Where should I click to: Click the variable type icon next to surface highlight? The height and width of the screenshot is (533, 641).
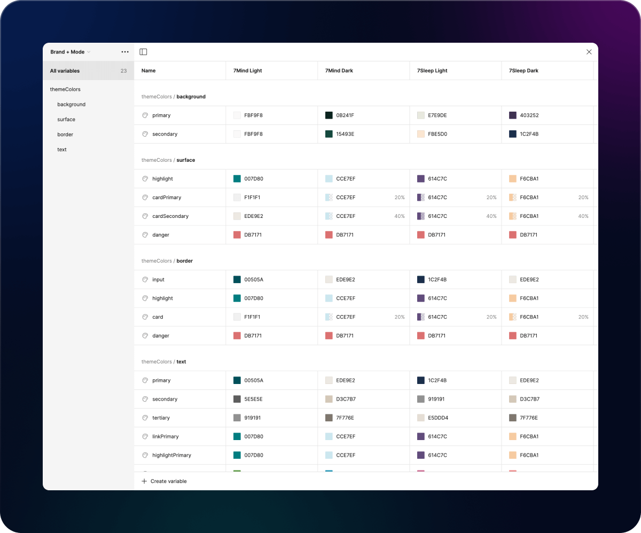tap(145, 178)
